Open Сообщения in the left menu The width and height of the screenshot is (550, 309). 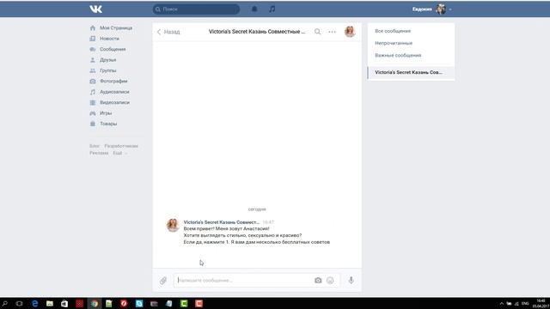point(113,49)
